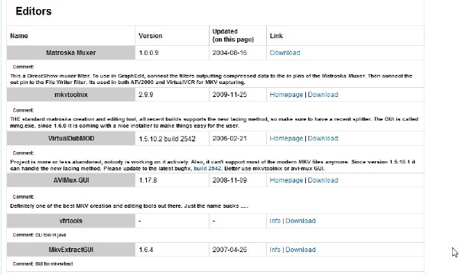The image size is (459, 275).
Task: Select the 'Updated (on this page)' header
Action: click(233, 36)
